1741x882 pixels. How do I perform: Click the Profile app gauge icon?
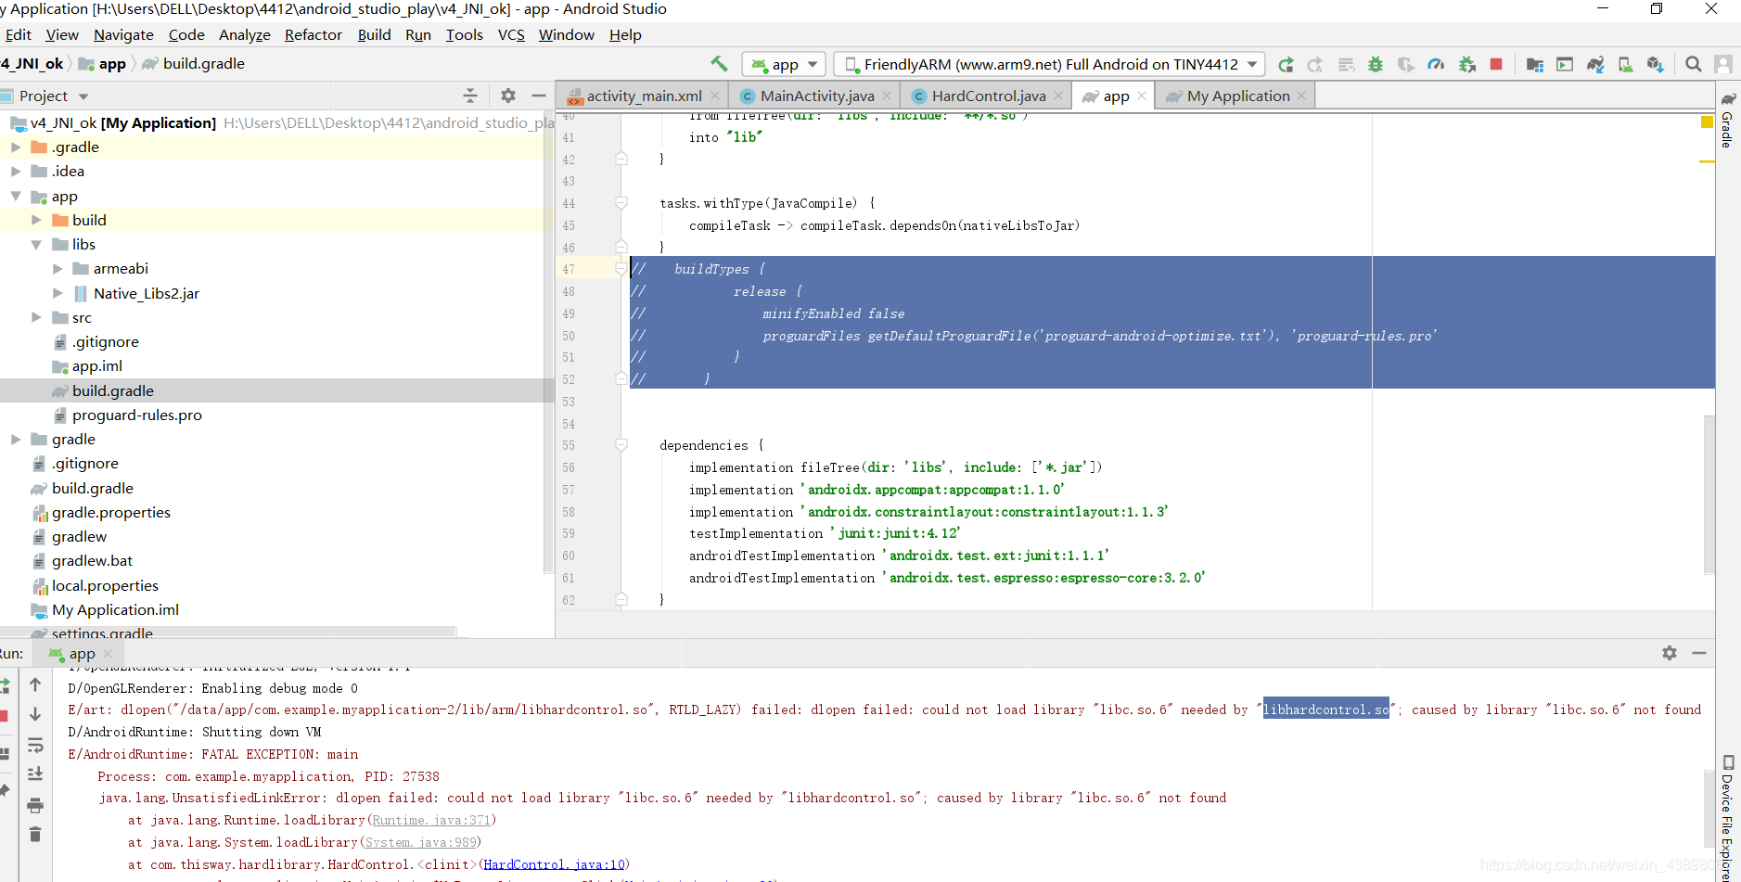tap(1436, 64)
